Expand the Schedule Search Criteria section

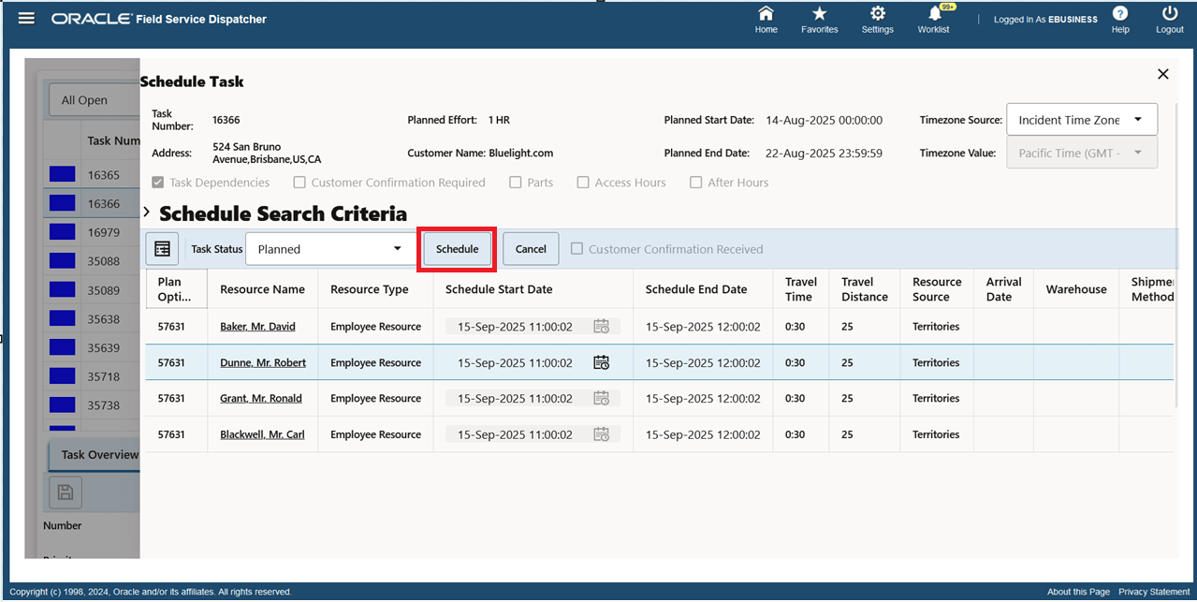coord(146,213)
